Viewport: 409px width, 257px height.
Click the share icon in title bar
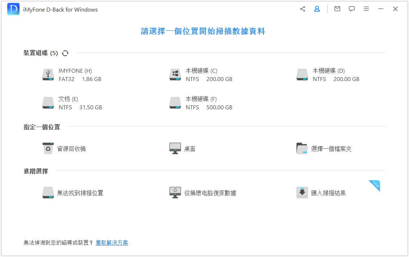point(303,9)
